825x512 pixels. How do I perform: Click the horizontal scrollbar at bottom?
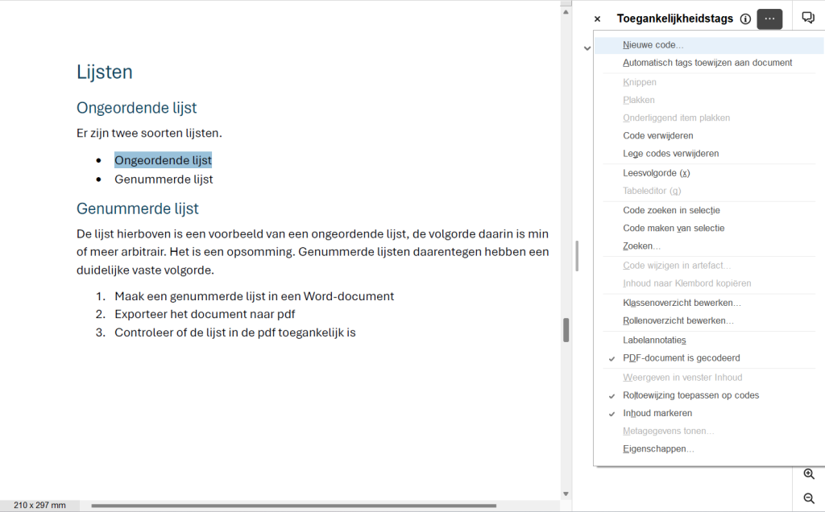point(293,506)
